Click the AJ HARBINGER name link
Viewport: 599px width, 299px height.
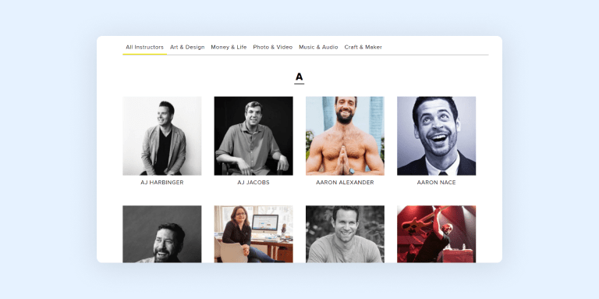click(162, 183)
